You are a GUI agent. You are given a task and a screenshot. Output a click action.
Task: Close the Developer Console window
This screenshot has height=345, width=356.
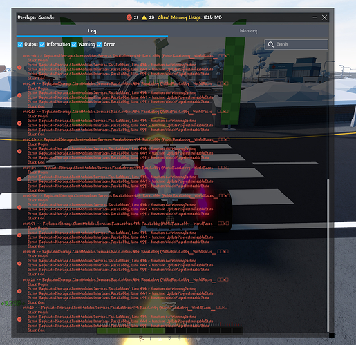click(324, 17)
